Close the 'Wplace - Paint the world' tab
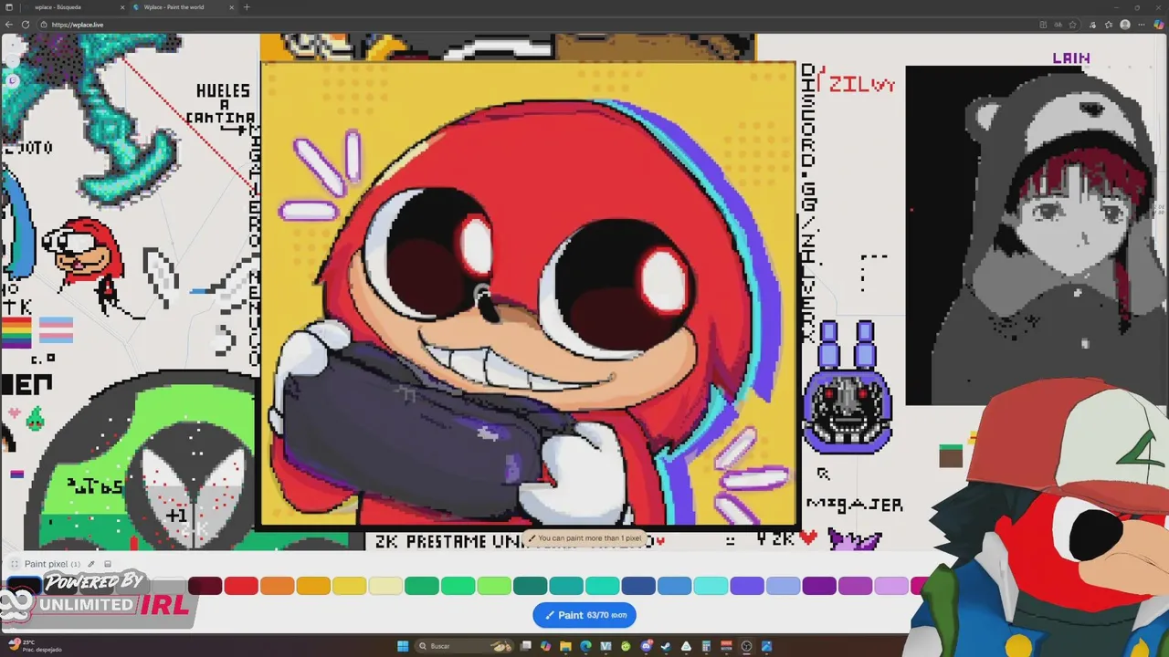This screenshot has width=1169, height=657. [232, 7]
